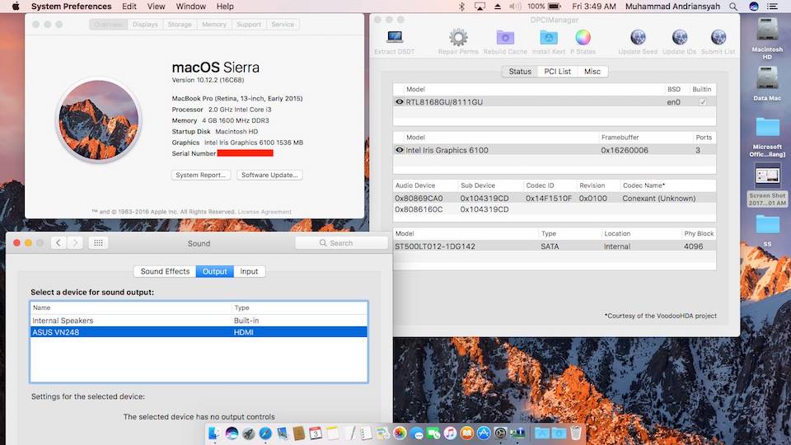Go forward in Sound preferences
The height and width of the screenshot is (445, 791).
tap(75, 243)
